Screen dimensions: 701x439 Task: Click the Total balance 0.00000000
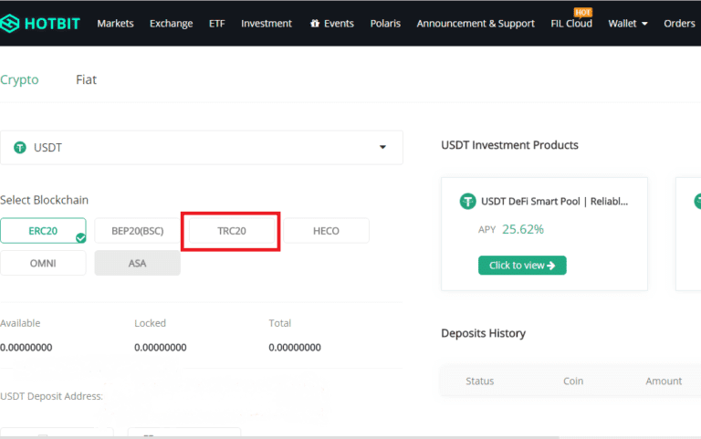point(295,348)
